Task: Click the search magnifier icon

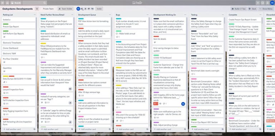Action: coord(44,3)
